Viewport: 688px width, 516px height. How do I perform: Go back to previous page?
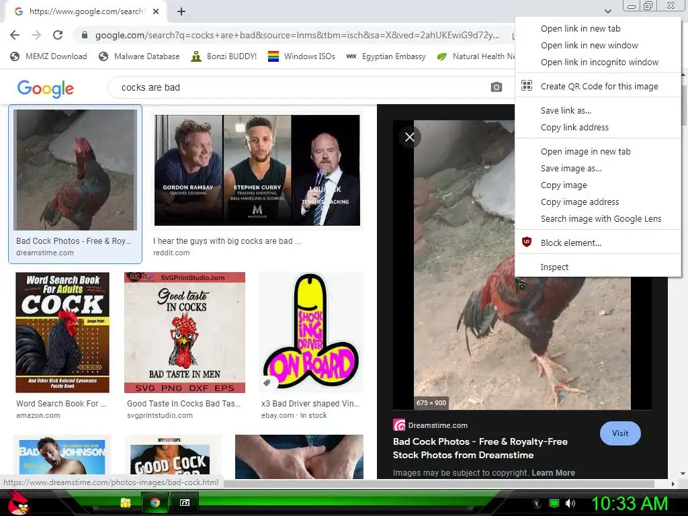pos(15,35)
